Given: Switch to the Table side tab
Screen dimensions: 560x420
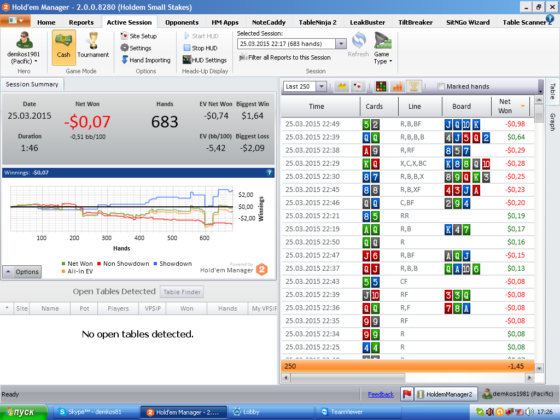Looking at the screenshot, I should (552, 91).
